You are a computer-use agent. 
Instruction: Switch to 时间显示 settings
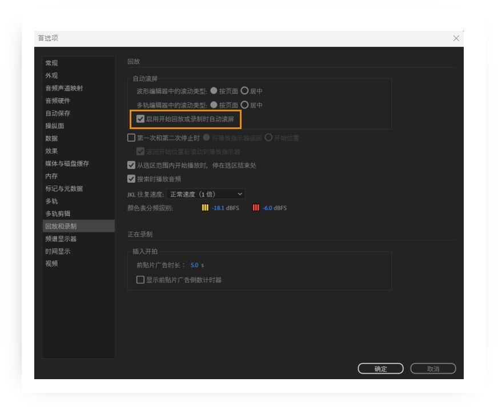point(78,251)
